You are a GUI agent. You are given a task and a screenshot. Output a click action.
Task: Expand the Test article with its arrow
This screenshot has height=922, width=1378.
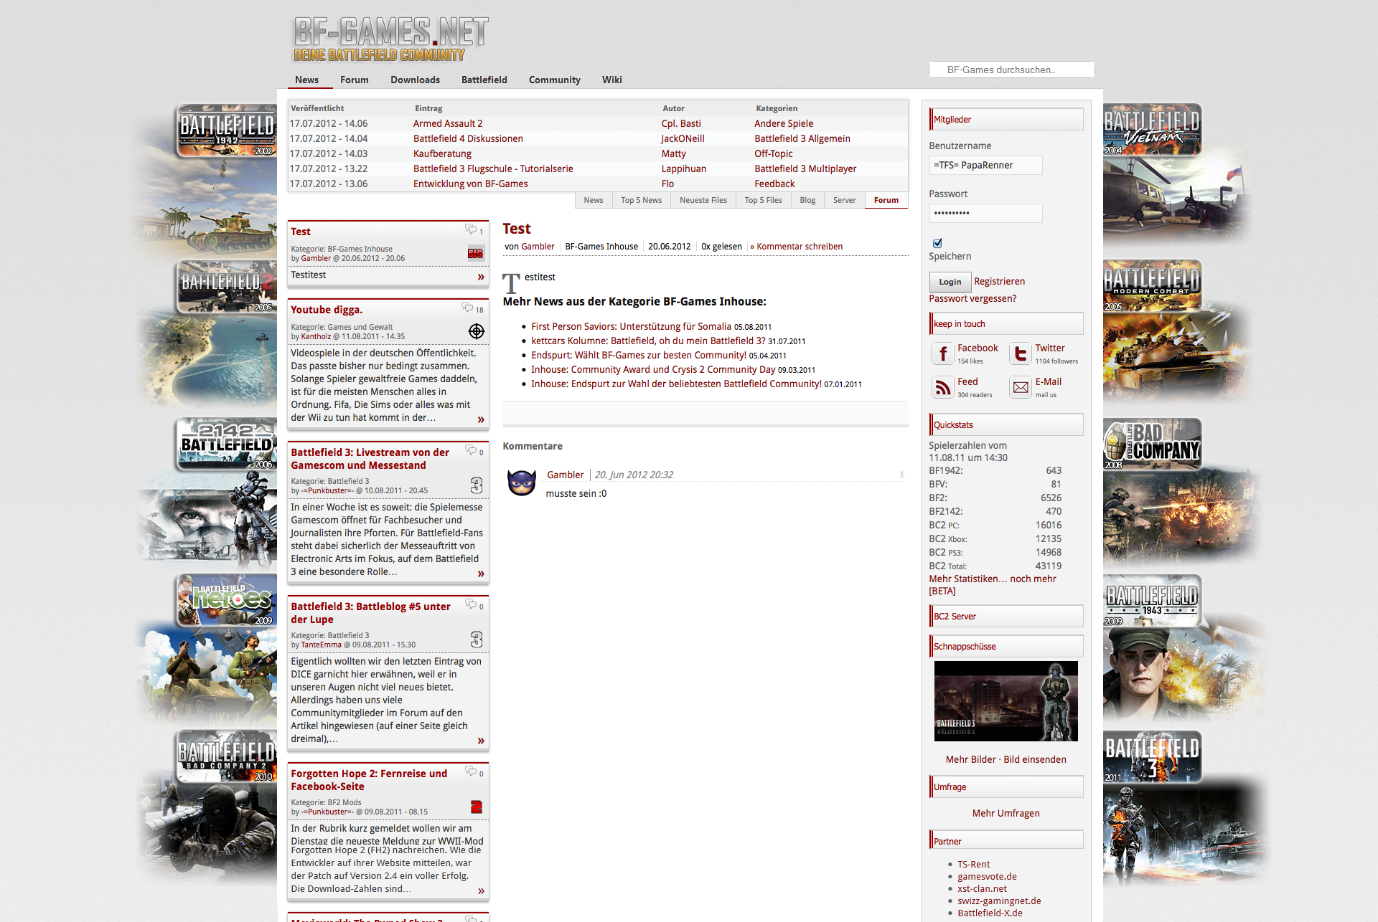[x=481, y=277]
